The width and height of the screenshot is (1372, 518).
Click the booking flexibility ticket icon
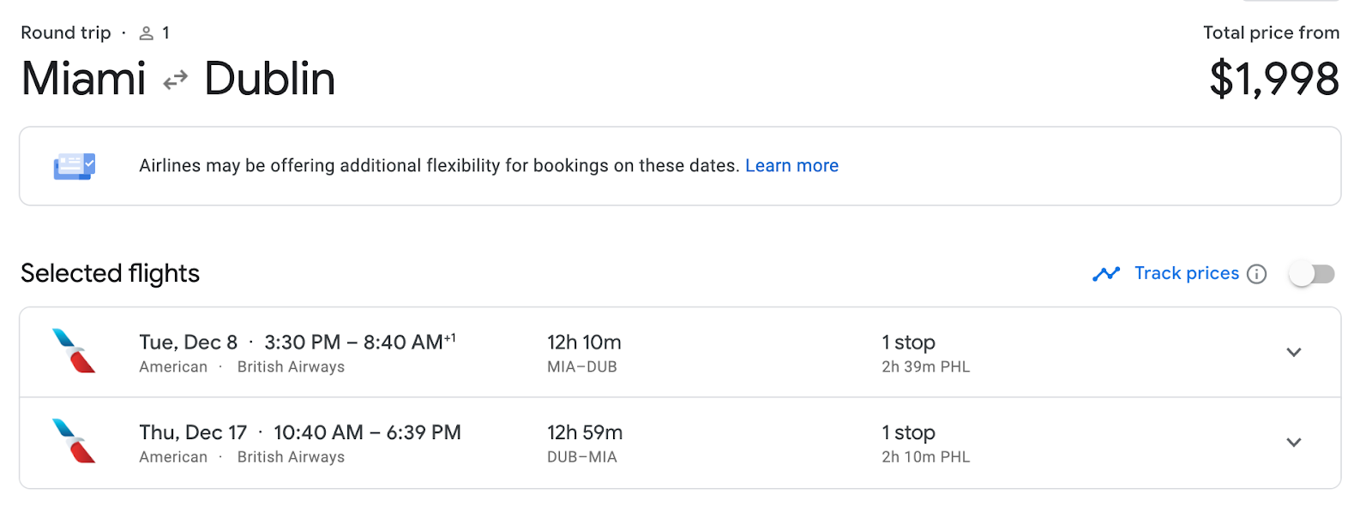click(75, 166)
